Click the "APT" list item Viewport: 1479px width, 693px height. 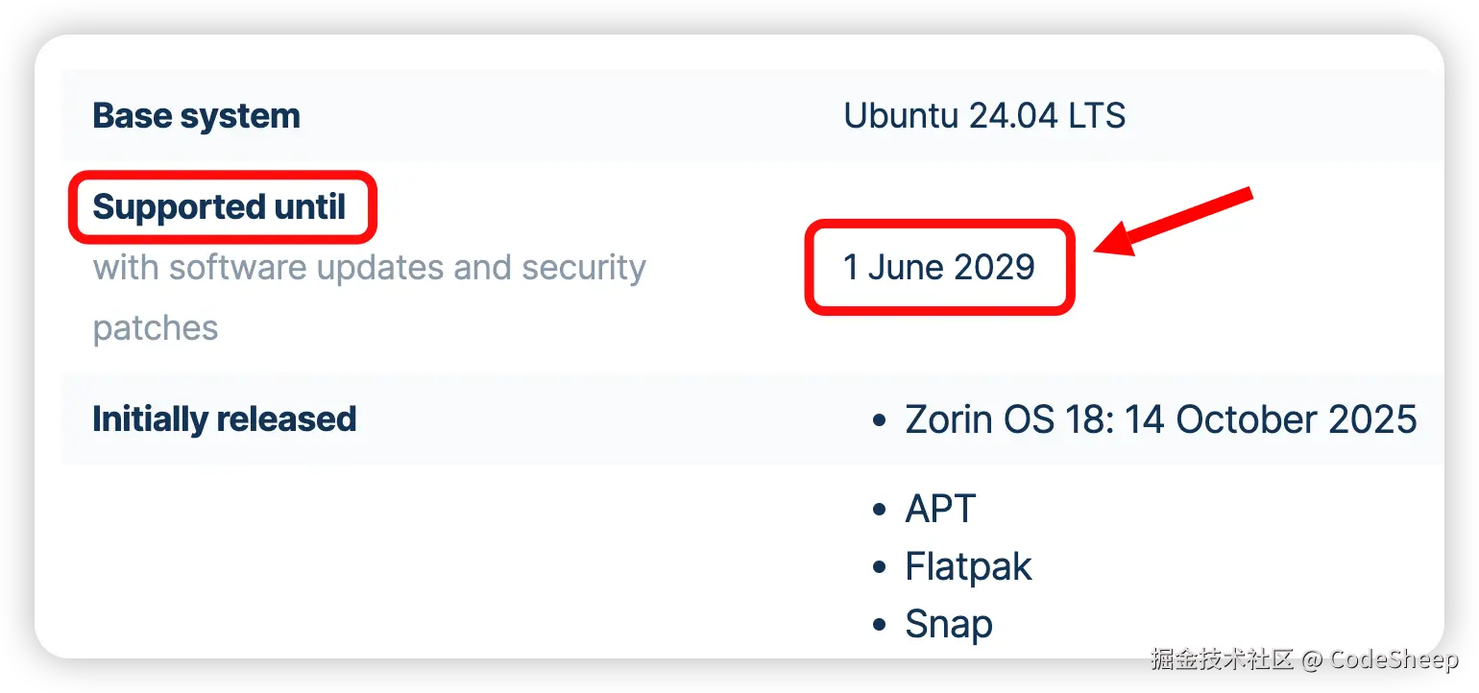tap(940, 509)
